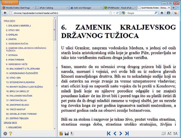Open chapter 11. KORZIKANSKO ČUDOVIŠTE

tap(22, 73)
